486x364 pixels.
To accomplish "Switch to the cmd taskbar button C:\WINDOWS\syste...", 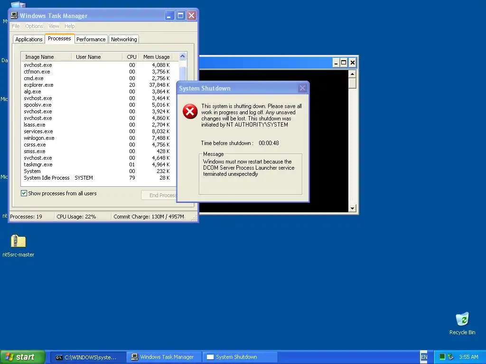I will click(x=88, y=357).
